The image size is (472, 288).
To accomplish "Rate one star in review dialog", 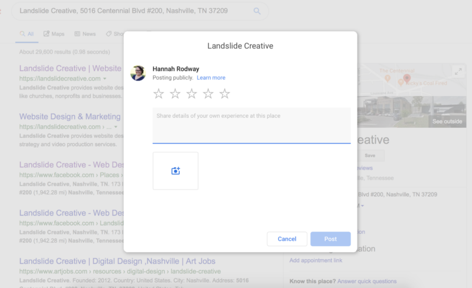I will click(x=159, y=94).
